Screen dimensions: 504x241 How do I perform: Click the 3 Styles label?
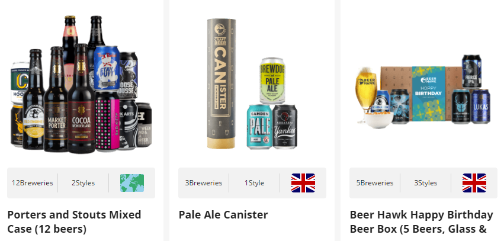point(426,183)
